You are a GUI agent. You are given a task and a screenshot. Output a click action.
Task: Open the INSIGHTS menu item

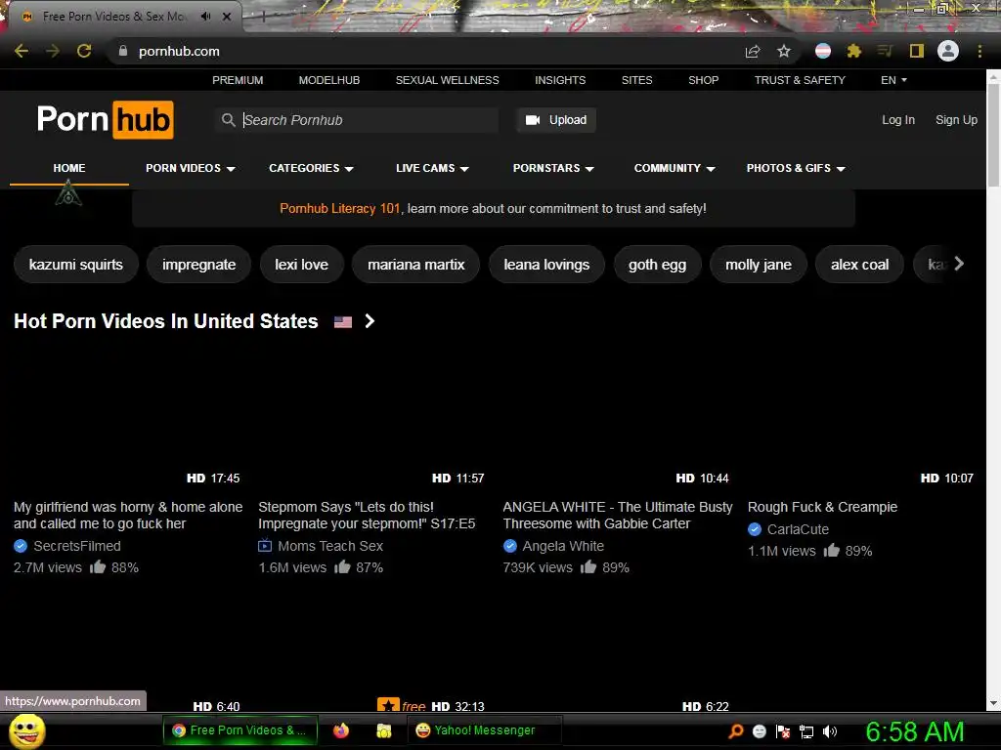tap(560, 80)
